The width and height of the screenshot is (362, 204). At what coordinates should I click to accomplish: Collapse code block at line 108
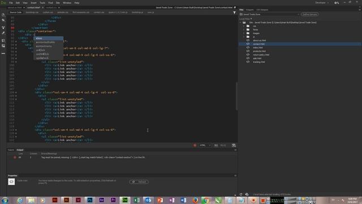tap(16, 92)
